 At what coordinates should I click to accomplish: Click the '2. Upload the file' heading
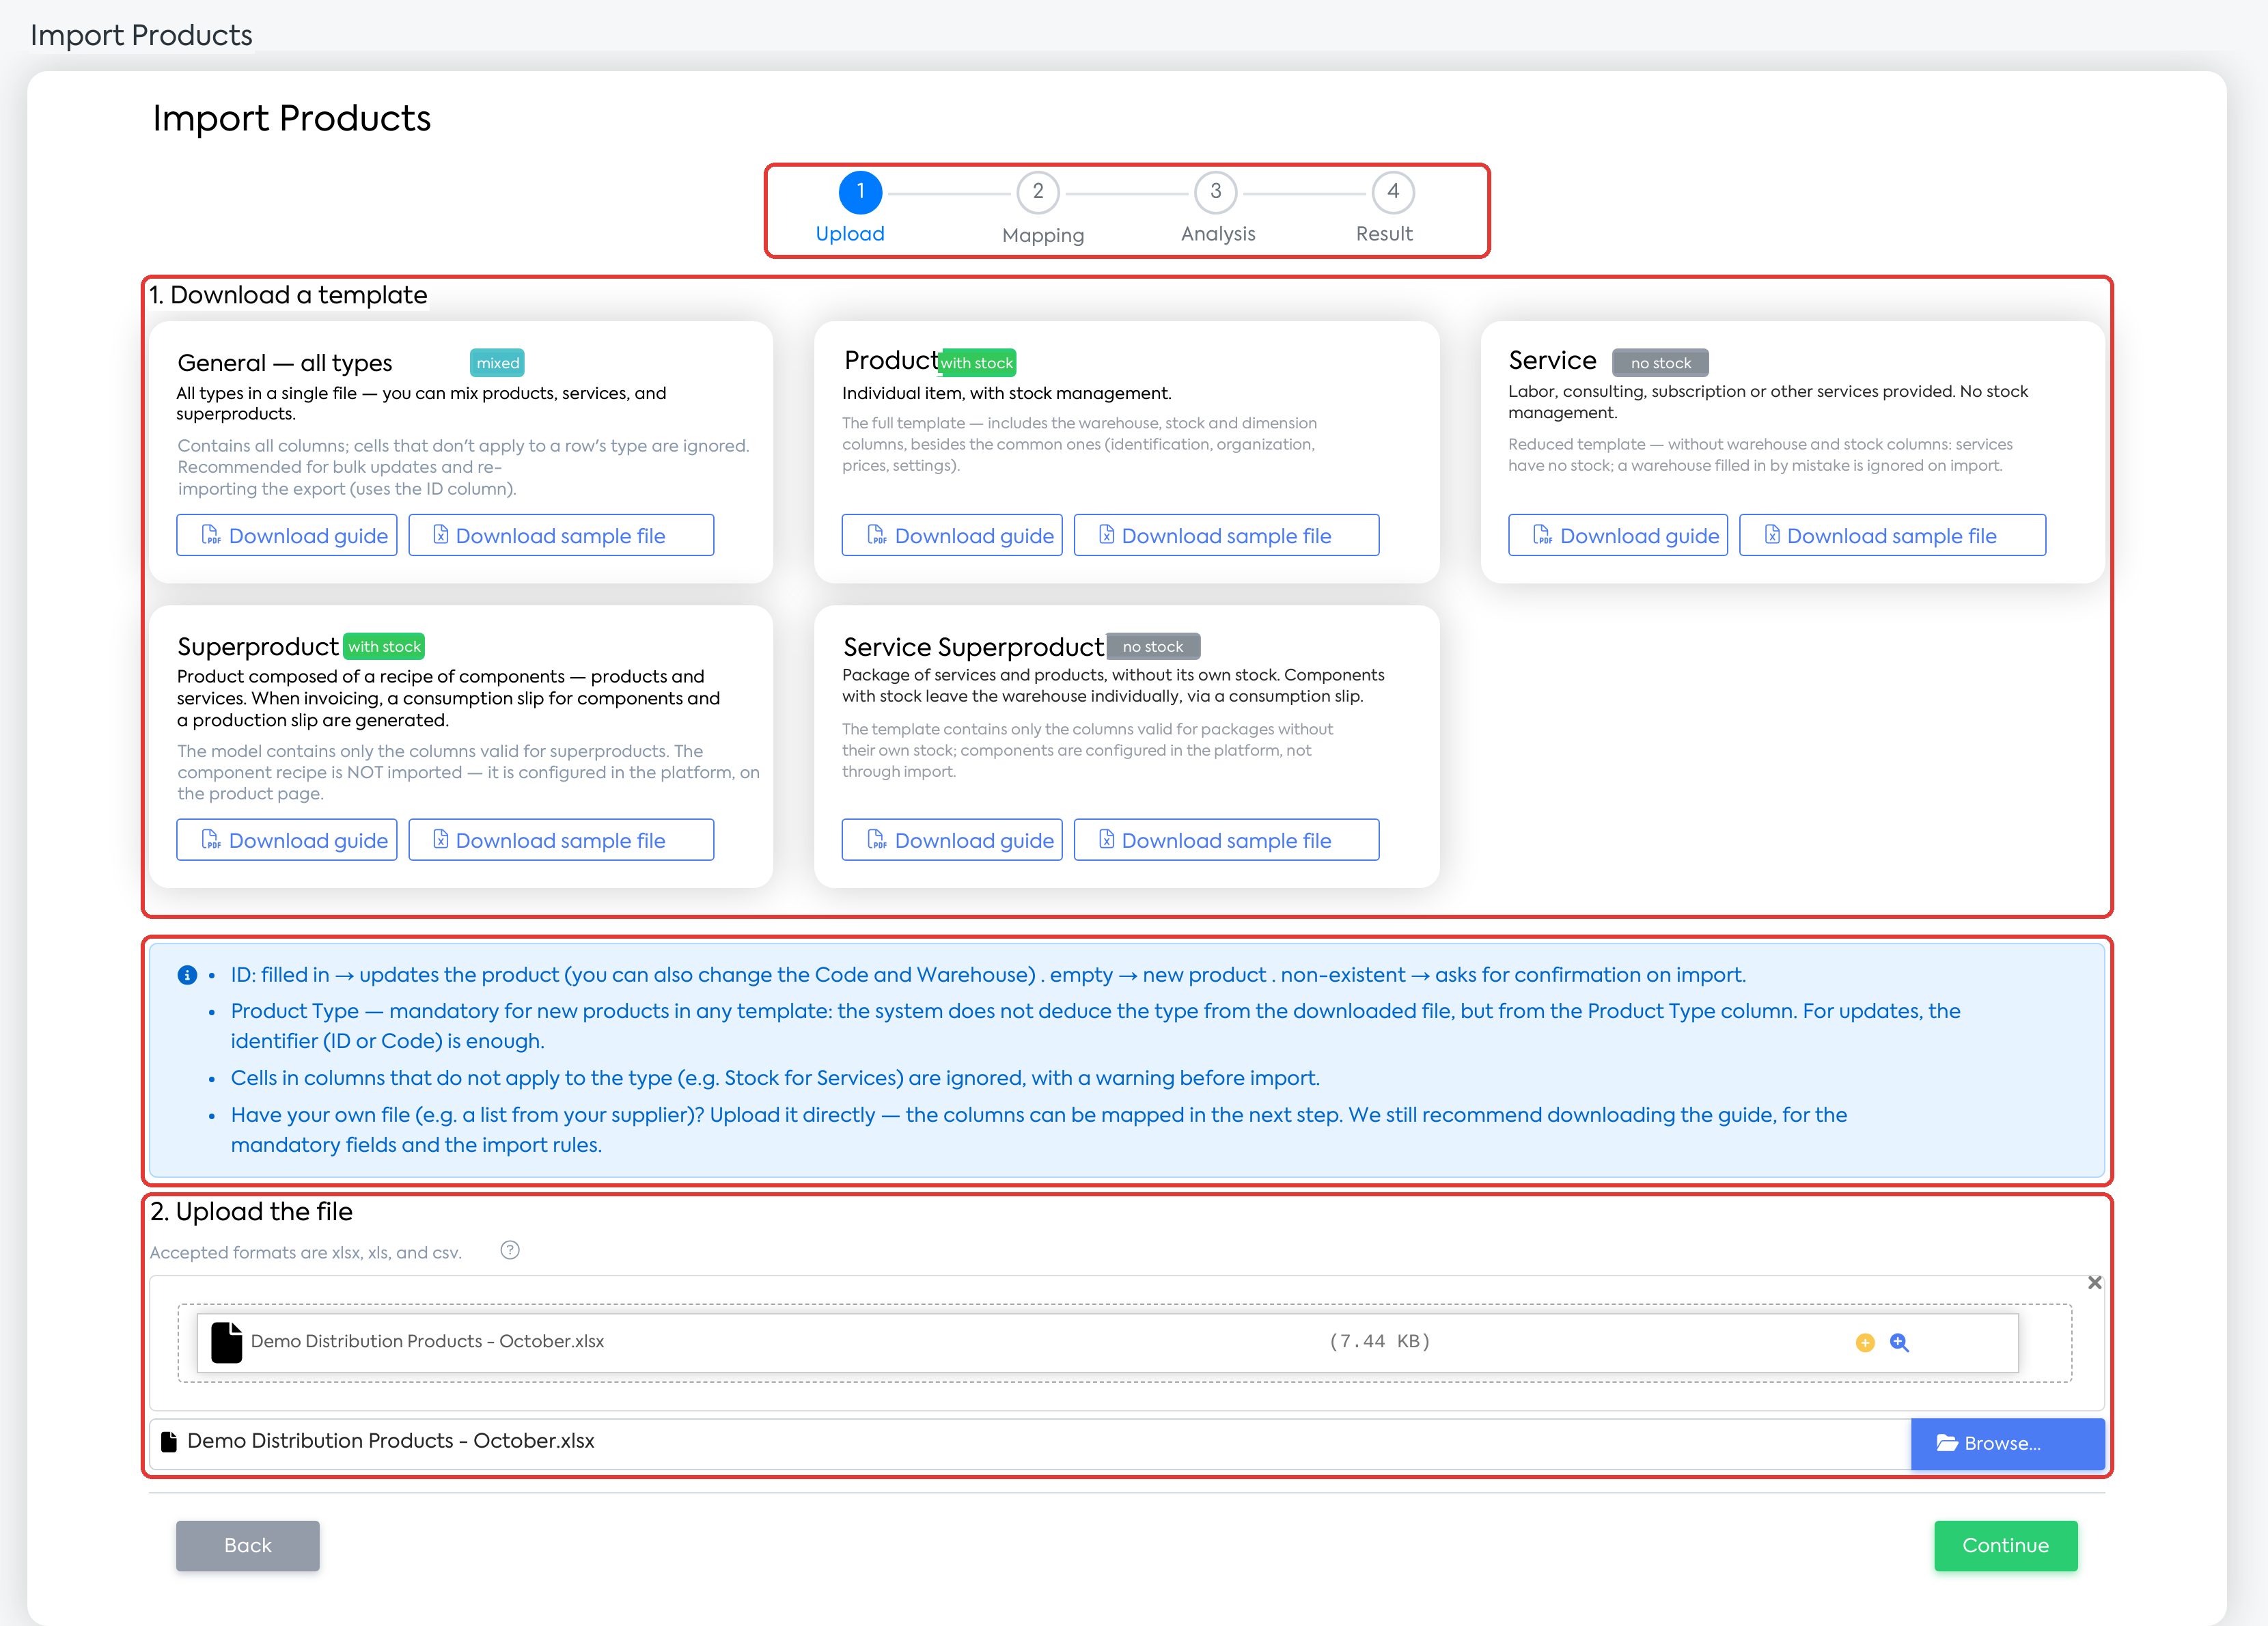pyautogui.click(x=251, y=1211)
